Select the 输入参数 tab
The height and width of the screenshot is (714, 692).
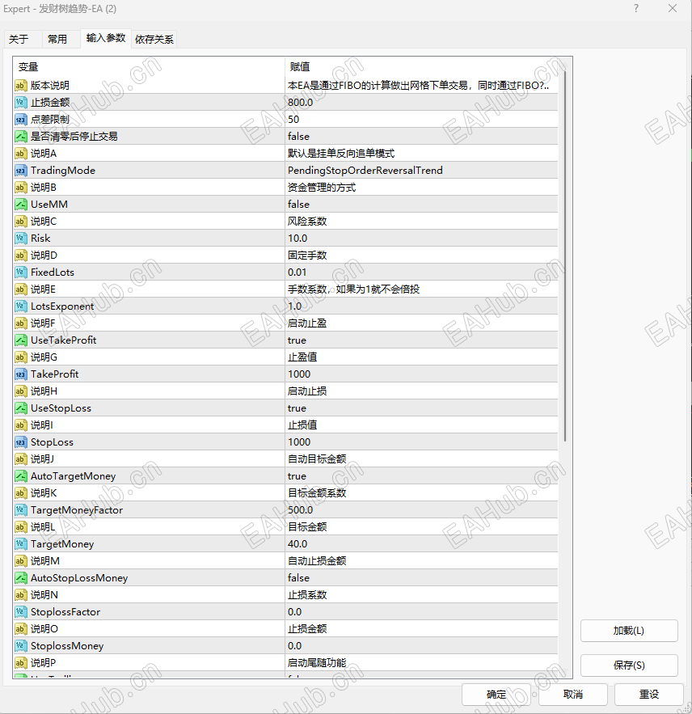pos(106,38)
